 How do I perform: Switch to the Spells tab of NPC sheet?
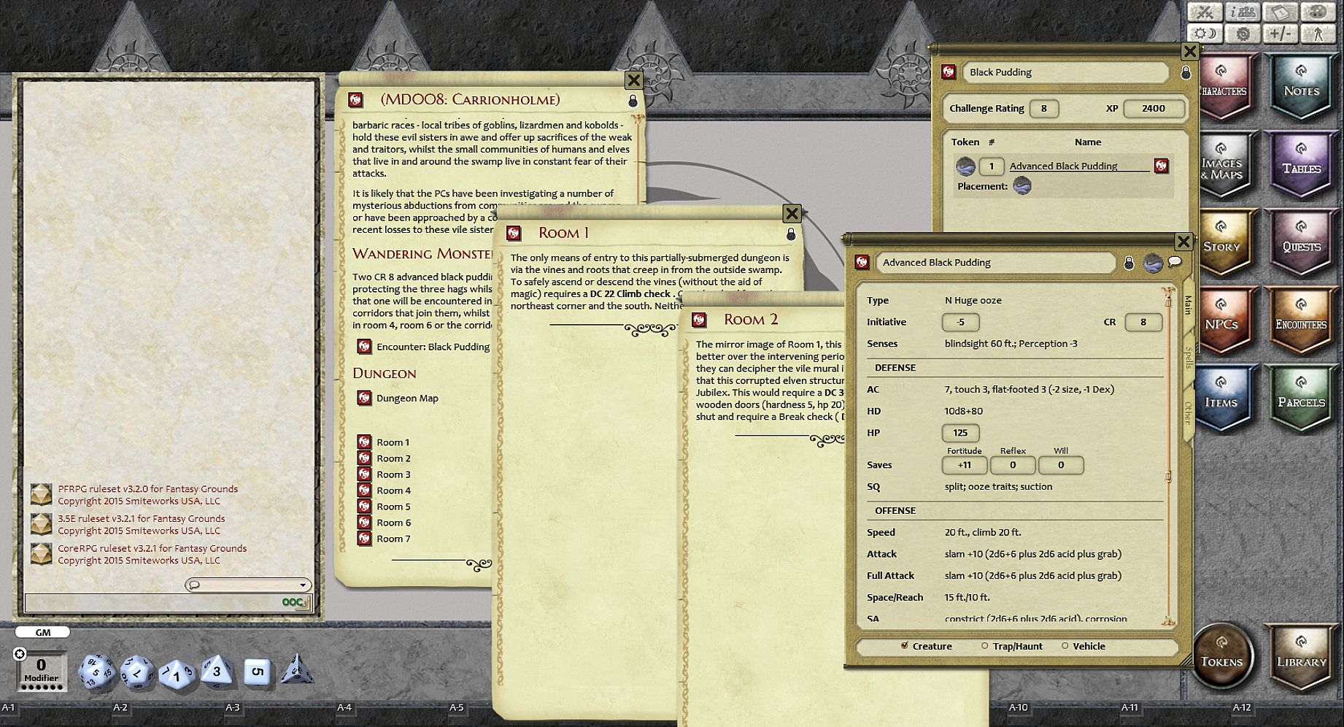tap(1189, 358)
